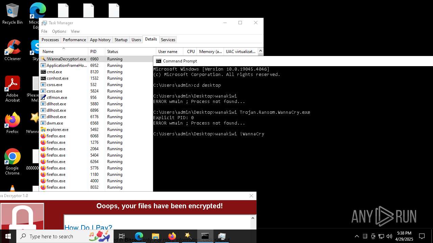Select dllhost.exe with PID 5880
The height and width of the screenshot is (243, 433).
[x=96, y=104]
